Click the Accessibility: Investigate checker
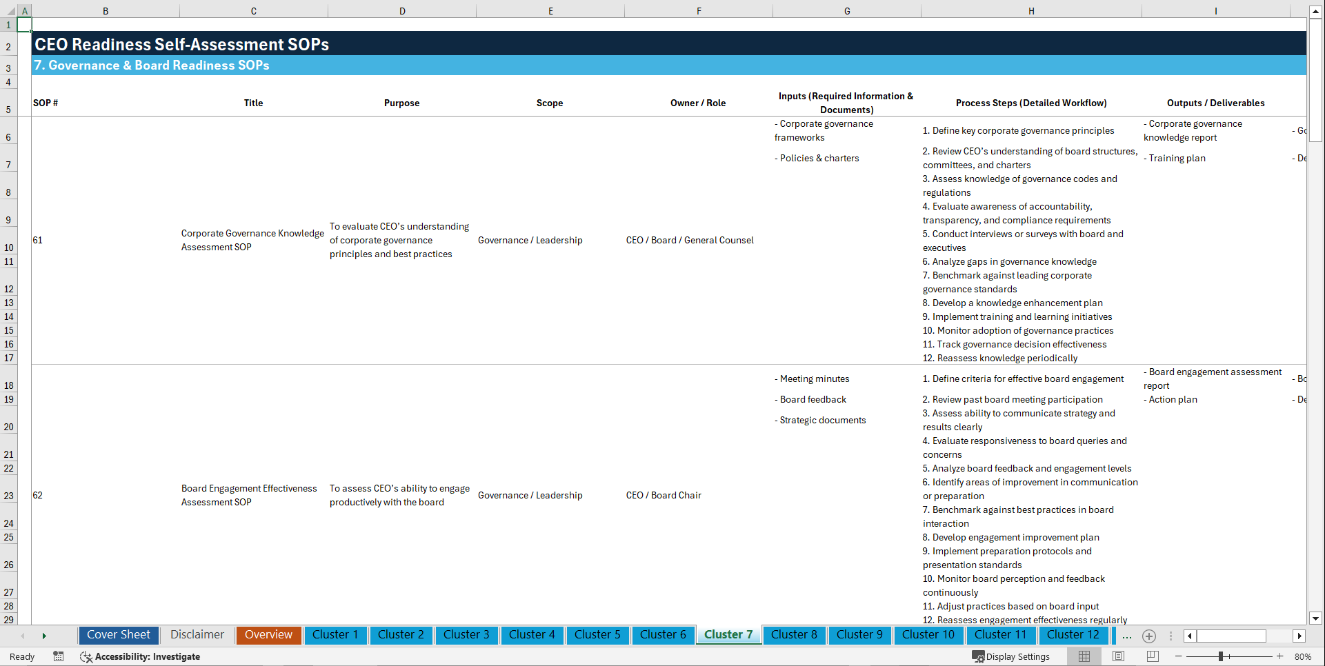Viewport: 1325px width, 666px height. (x=140, y=656)
